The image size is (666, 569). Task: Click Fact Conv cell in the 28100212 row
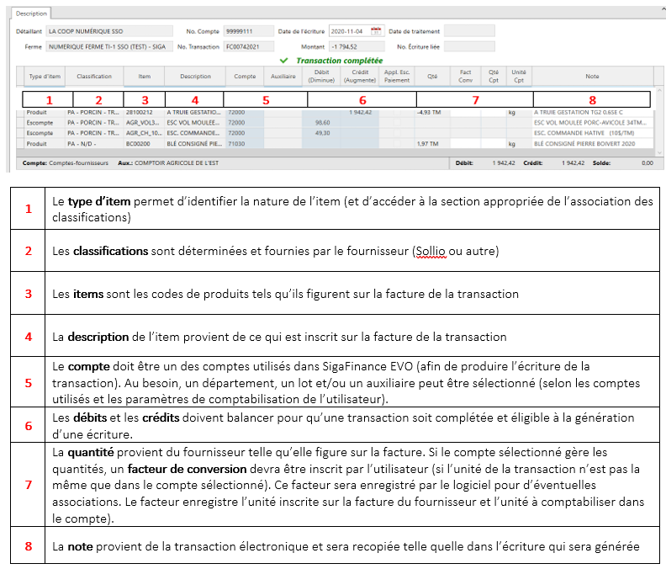[466, 112]
